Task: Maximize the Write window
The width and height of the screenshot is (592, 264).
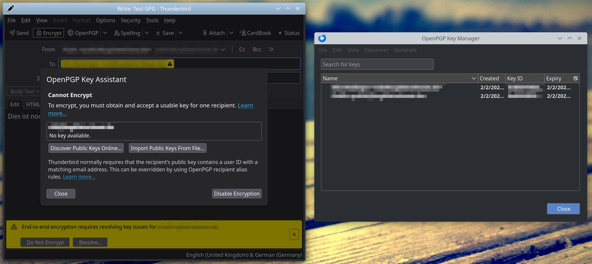Action: coord(288,9)
